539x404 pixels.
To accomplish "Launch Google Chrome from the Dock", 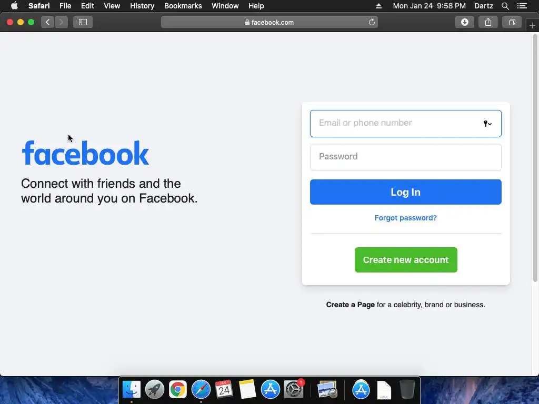I will 178,390.
